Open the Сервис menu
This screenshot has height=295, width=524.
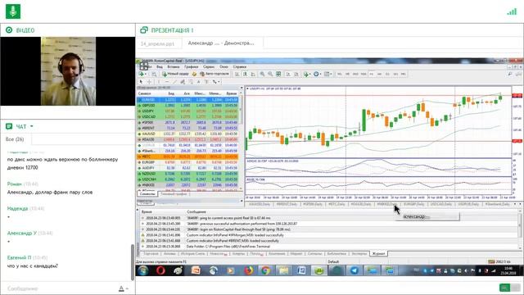tap(209, 67)
